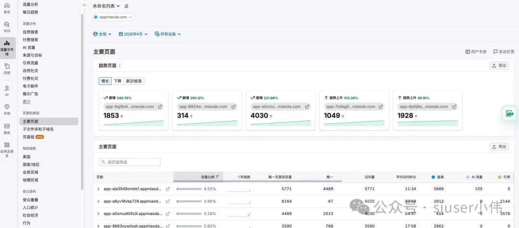Viewport: 519px width, 228px height.
Task: Click the blue 直接 column header
Action: coord(438,177)
